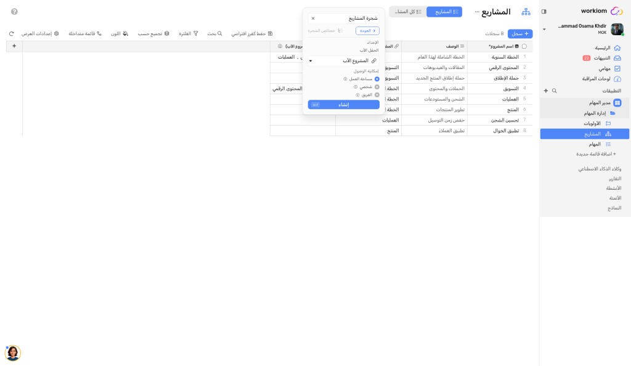Click the الخطة السنوية project cell
This screenshot has height=366, width=631.
tap(499, 57)
